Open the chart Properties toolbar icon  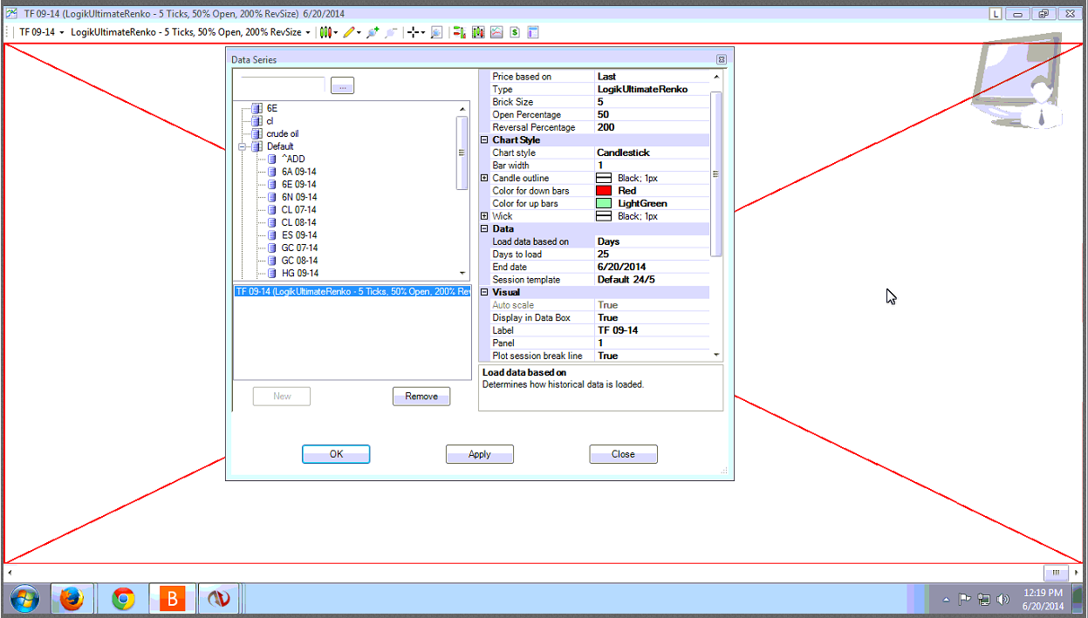(x=533, y=32)
